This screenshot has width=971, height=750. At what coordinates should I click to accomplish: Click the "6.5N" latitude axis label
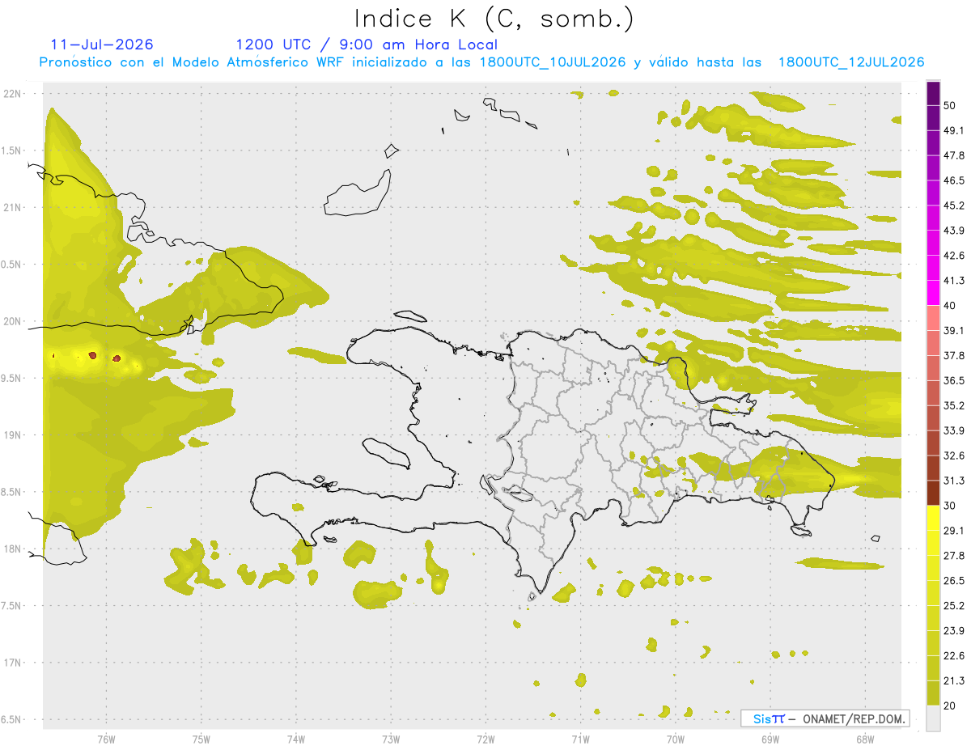[x=12, y=720]
